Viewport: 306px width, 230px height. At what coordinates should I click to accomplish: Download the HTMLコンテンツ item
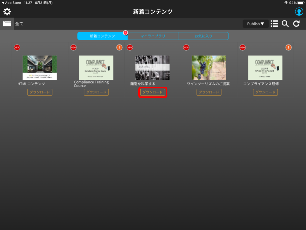(40, 92)
